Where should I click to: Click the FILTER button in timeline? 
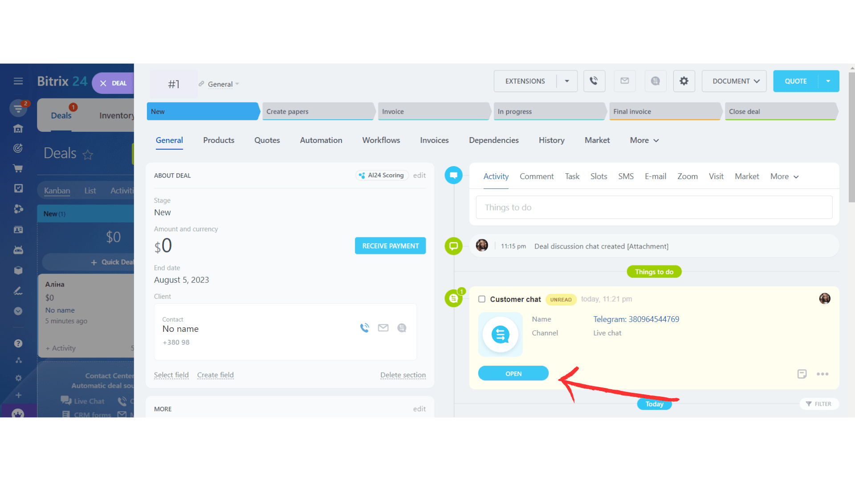pyautogui.click(x=819, y=404)
